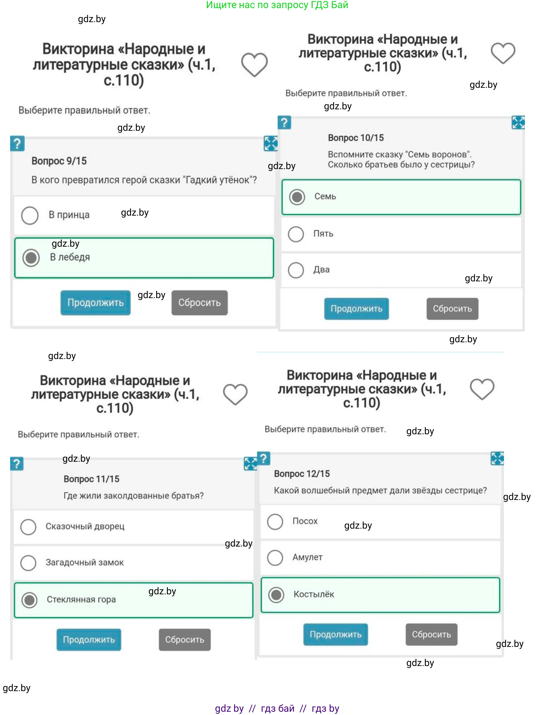Select 'Загадочный замок' as the answer

(x=28, y=563)
